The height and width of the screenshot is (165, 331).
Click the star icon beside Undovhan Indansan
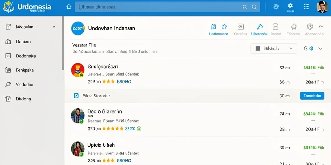click(224, 26)
